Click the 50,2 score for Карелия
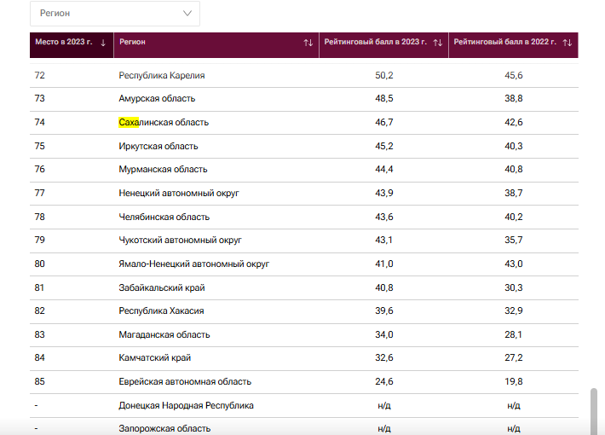 pos(384,75)
